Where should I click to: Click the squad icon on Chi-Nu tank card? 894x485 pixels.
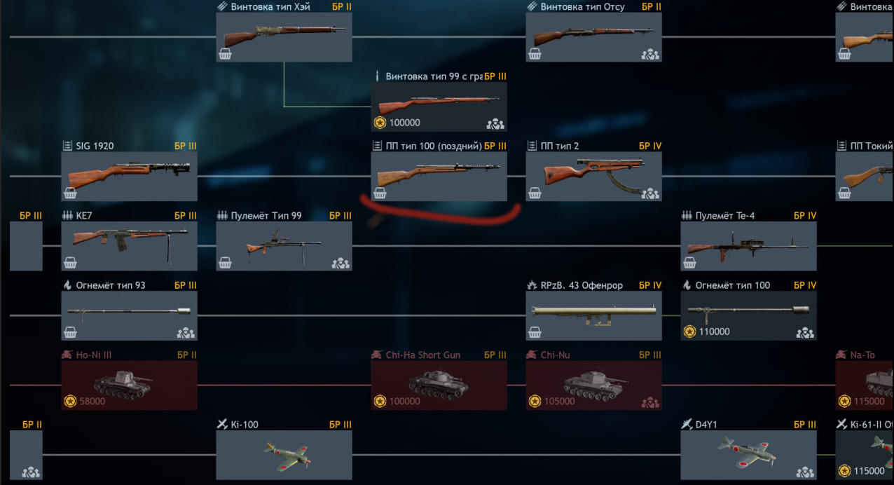click(x=650, y=402)
